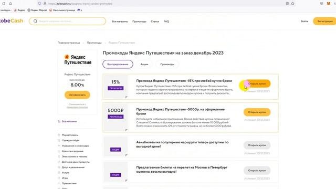Switch to the Промокоды filter tab

point(167,64)
